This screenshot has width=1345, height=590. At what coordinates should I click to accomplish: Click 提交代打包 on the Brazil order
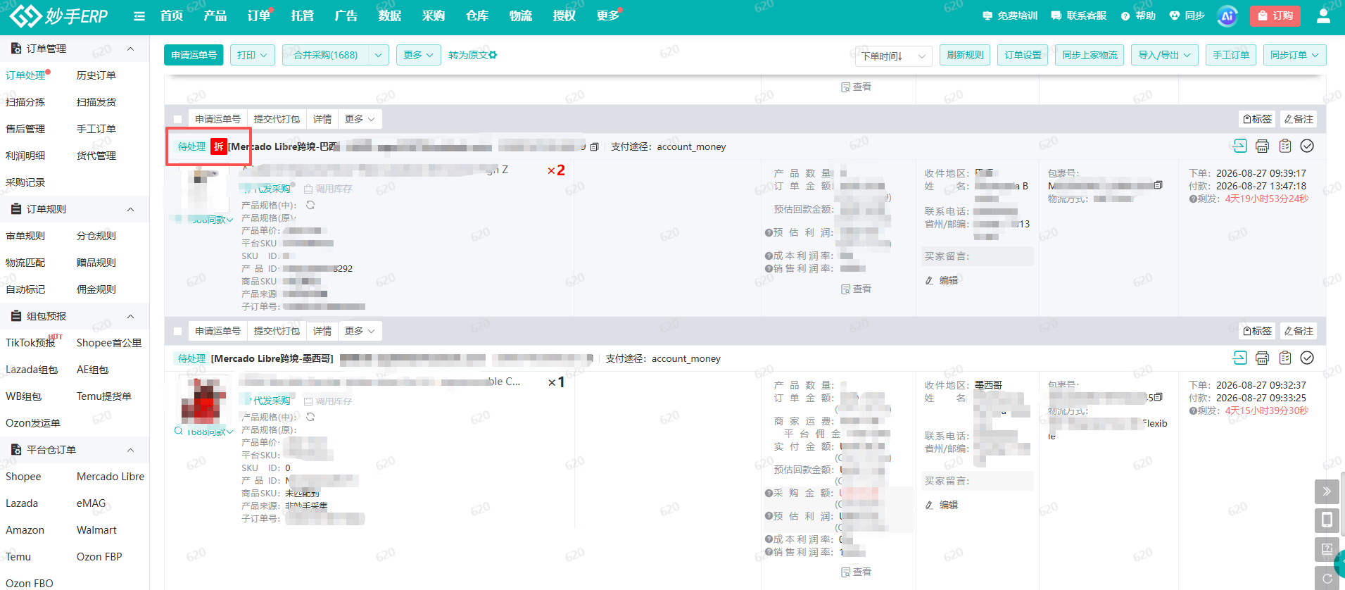point(277,119)
